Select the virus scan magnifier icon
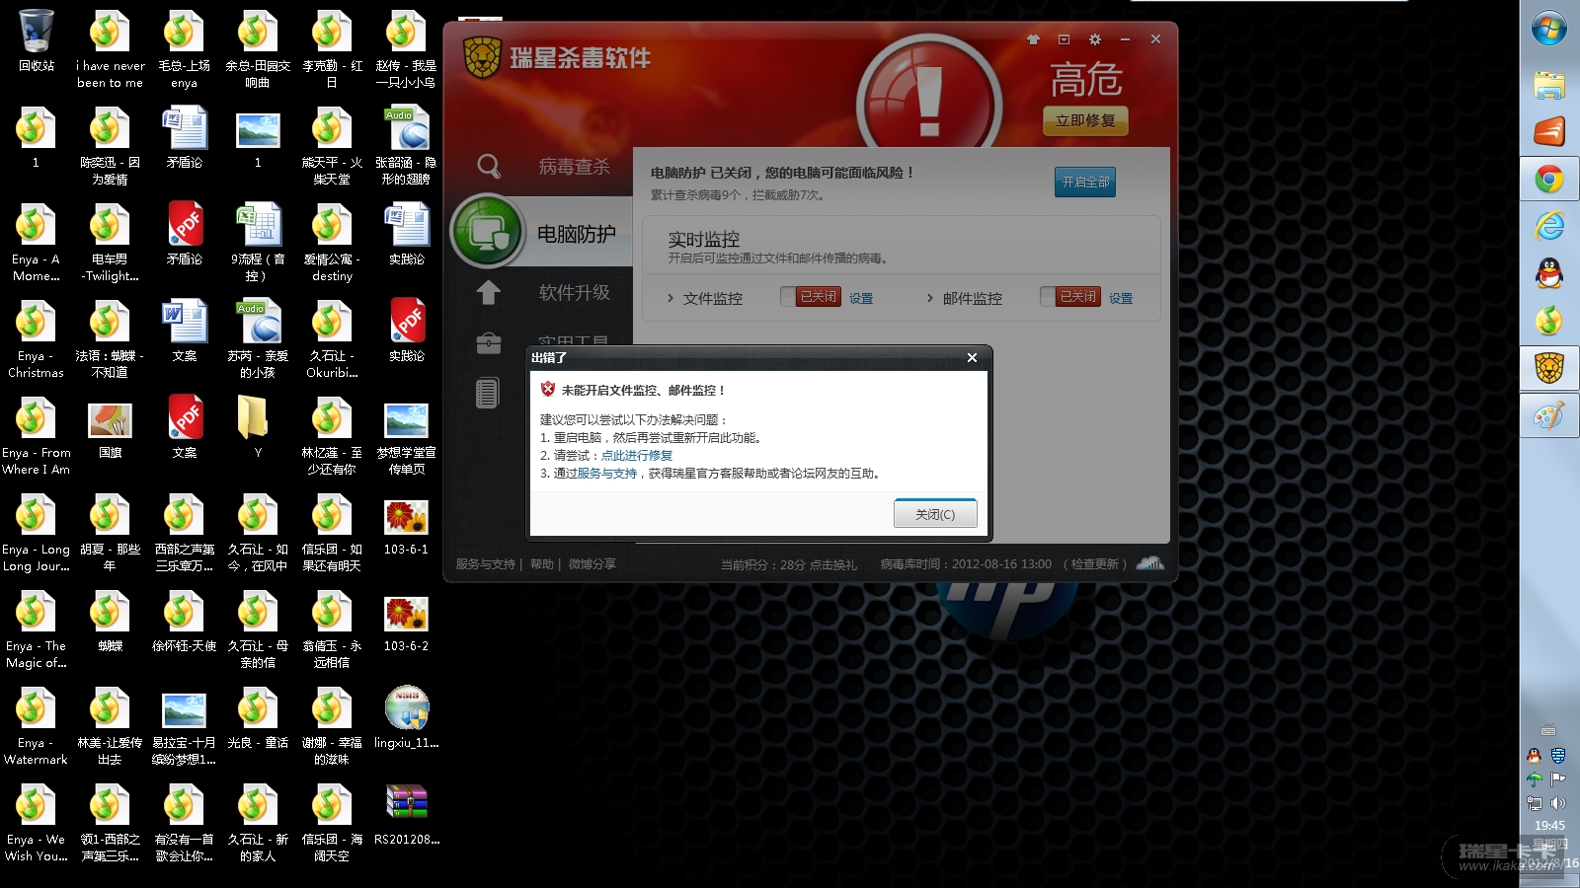 point(488,166)
